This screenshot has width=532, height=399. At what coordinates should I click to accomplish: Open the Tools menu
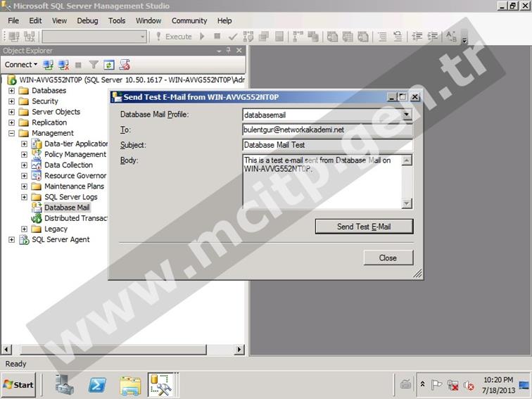(117, 20)
